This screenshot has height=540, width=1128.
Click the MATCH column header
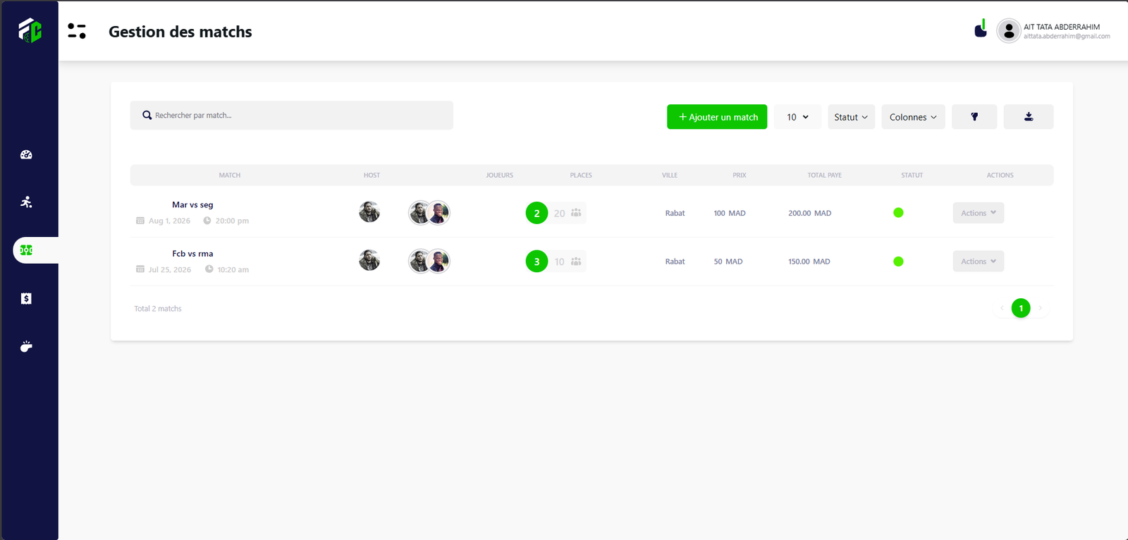click(x=230, y=176)
